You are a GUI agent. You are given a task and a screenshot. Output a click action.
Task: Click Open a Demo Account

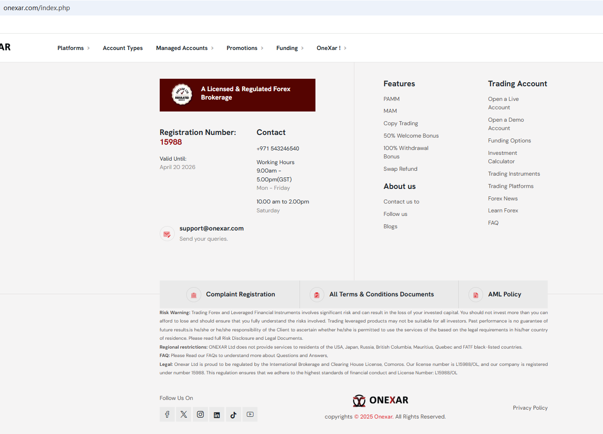[506, 124]
